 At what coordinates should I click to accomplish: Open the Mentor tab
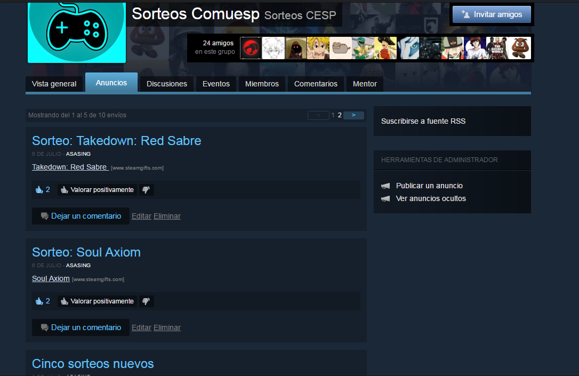pyautogui.click(x=365, y=84)
